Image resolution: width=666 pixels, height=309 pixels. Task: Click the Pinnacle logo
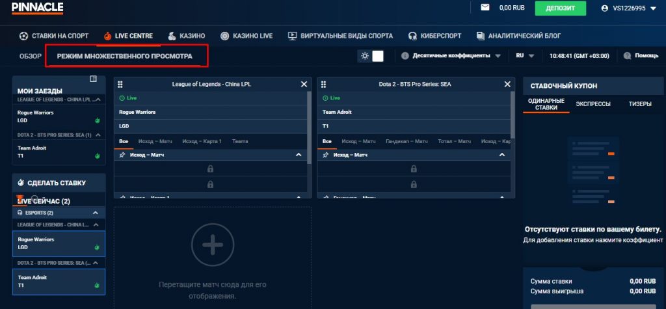coord(37,8)
